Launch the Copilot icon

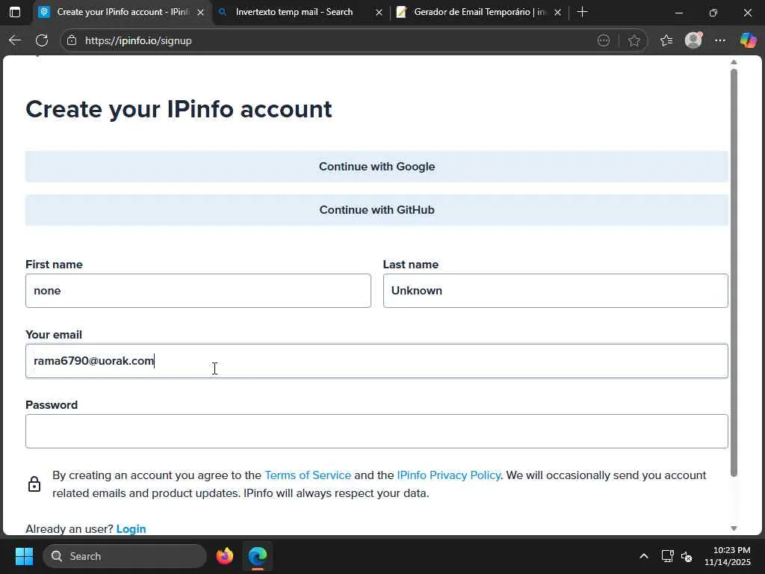point(748,40)
